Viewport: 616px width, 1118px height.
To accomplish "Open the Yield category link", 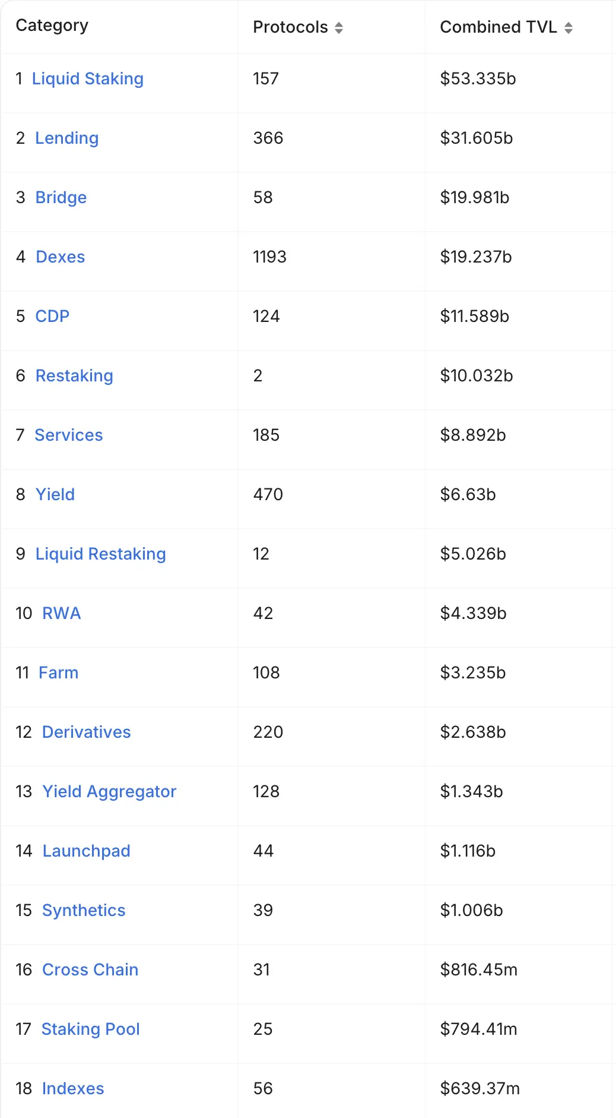I will tap(55, 495).
